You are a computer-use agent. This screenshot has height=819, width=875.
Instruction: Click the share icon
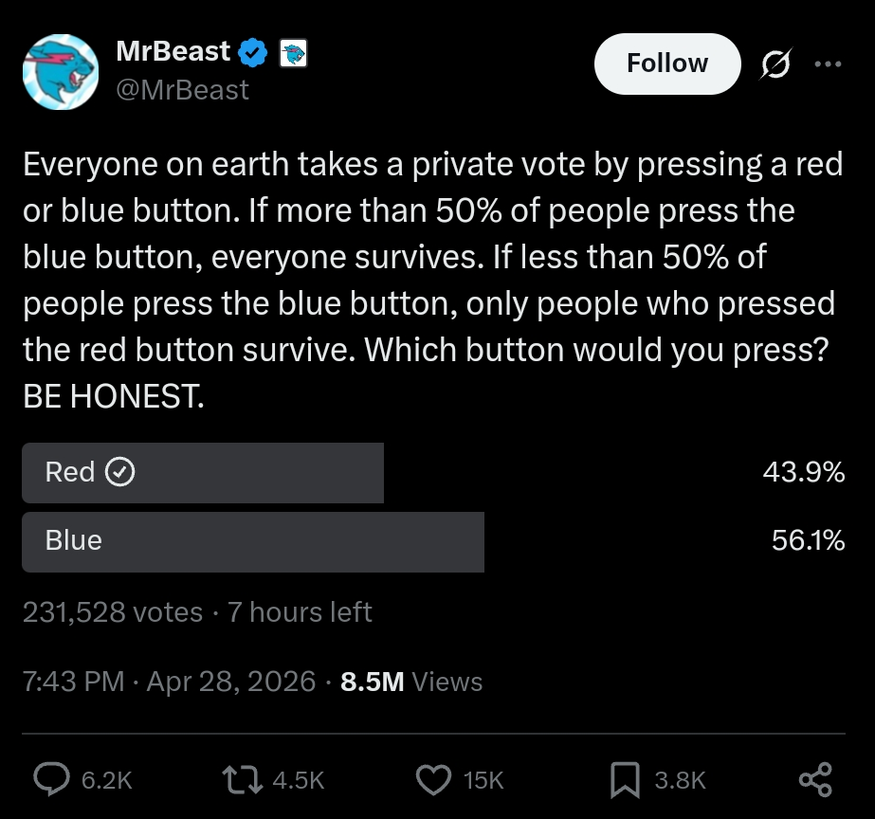click(x=815, y=779)
